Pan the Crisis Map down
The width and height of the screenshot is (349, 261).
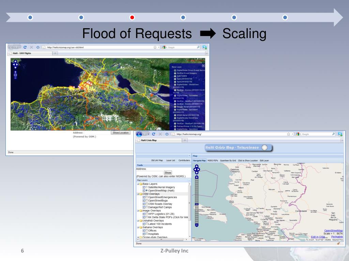[x=197, y=173]
